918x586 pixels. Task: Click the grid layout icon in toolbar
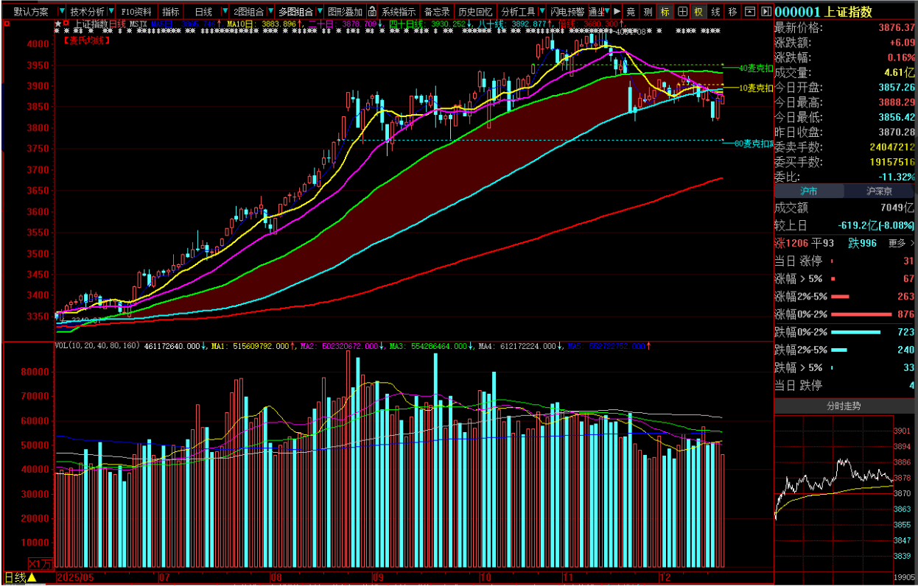point(682,12)
